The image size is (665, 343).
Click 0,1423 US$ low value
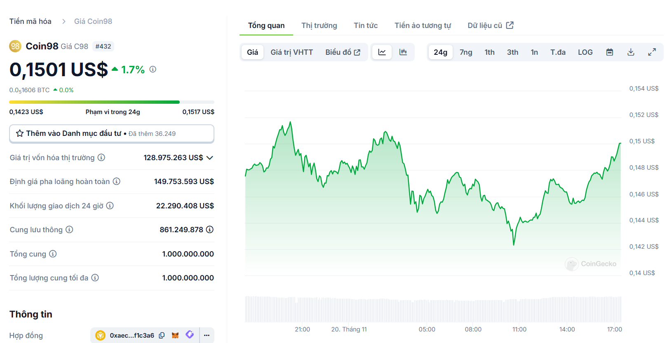coord(26,112)
